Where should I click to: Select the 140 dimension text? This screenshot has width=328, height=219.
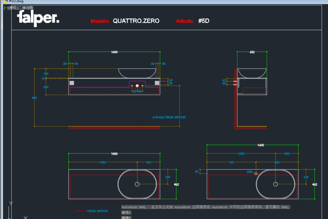46,74
